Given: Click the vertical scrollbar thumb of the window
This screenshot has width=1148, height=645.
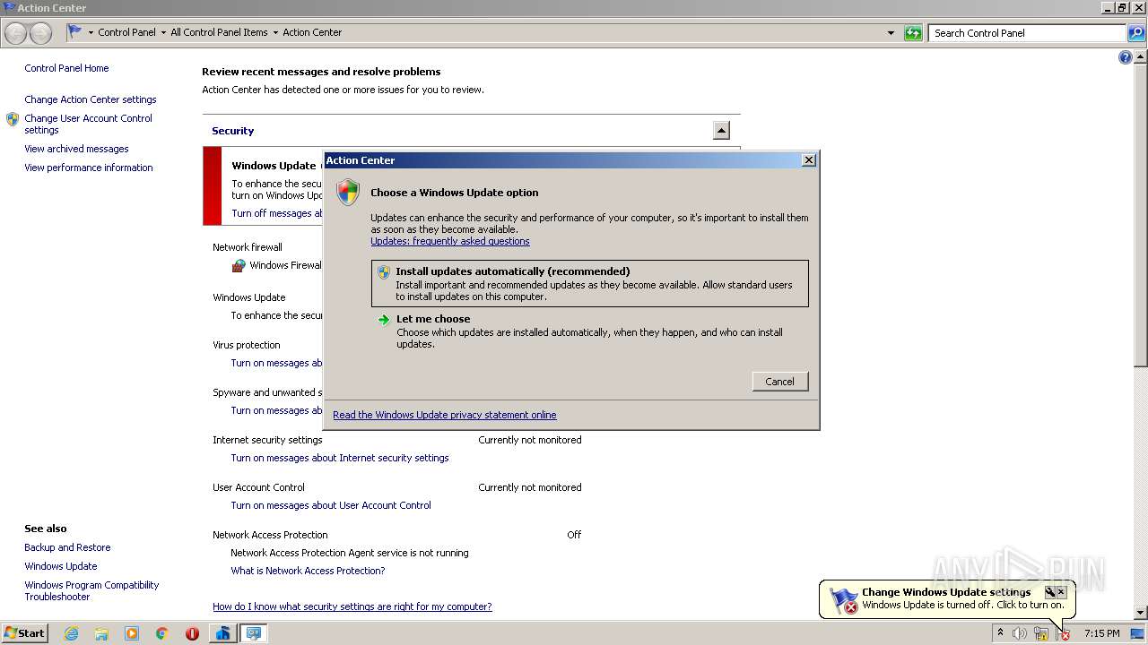Looking at the screenshot, I should [1141, 215].
